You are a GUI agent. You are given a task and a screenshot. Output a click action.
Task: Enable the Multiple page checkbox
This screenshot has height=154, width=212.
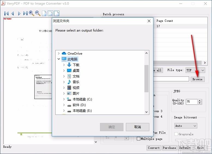[x=138, y=138]
